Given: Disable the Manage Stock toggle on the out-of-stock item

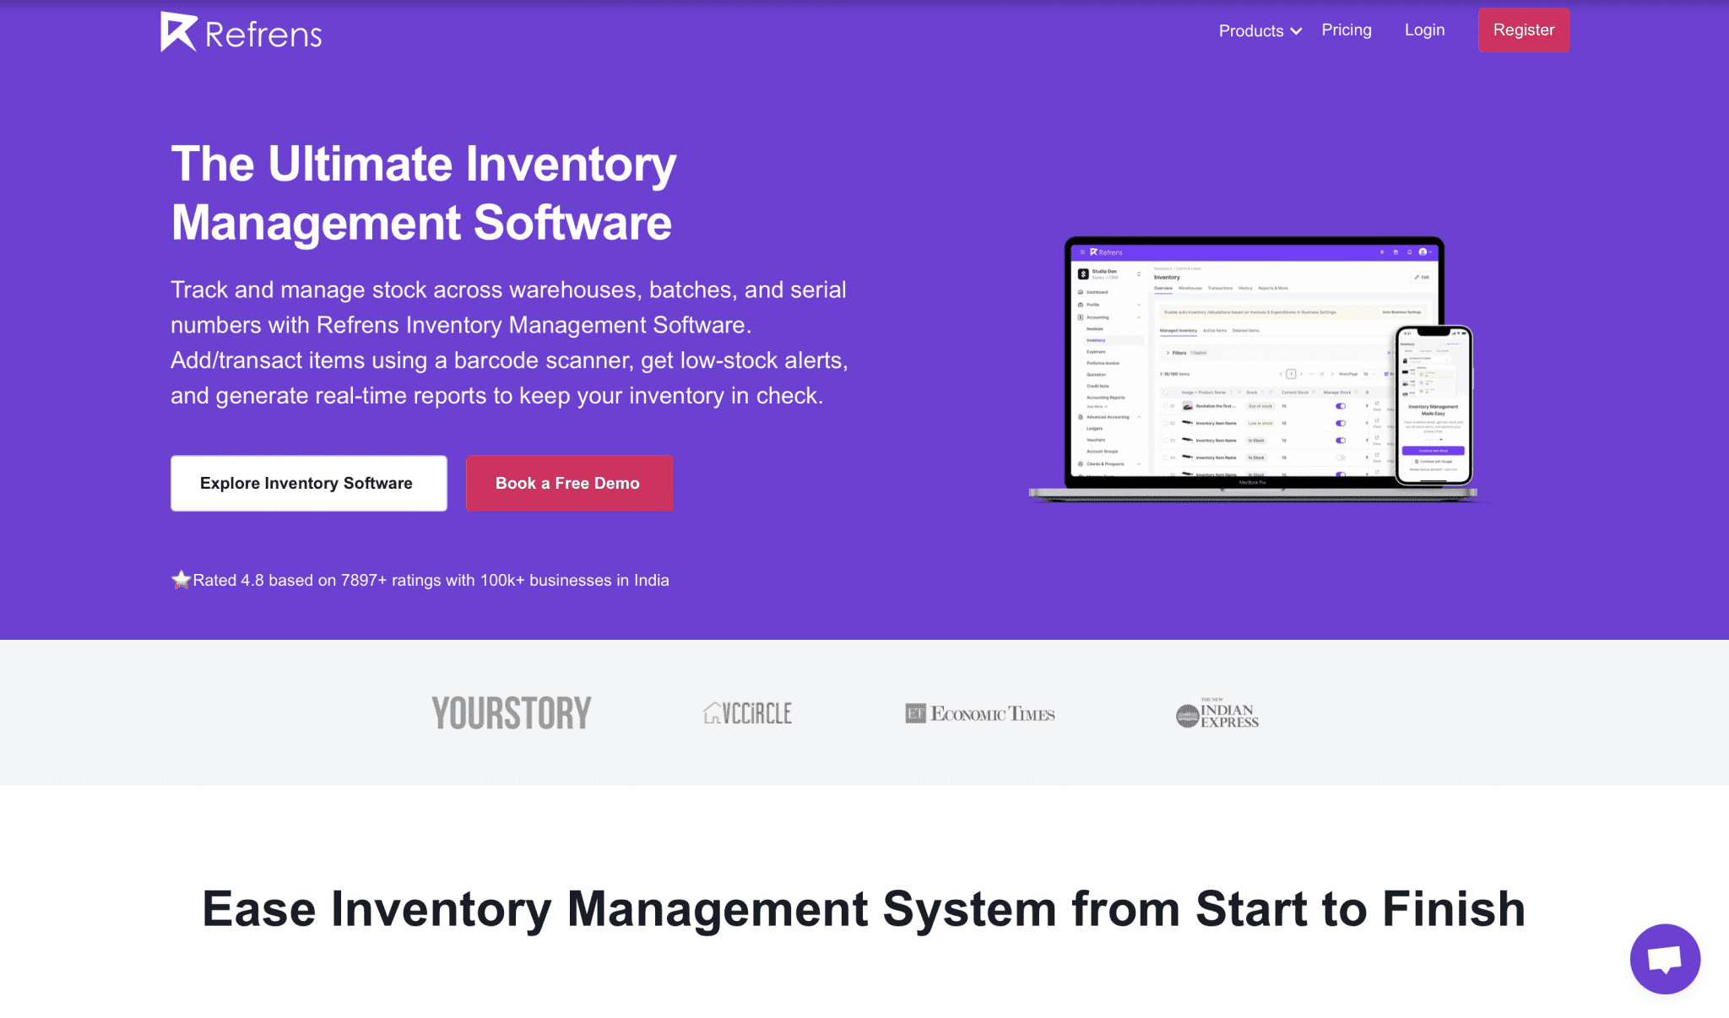Looking at the screenshot, I should click(x=1341, y=406).
